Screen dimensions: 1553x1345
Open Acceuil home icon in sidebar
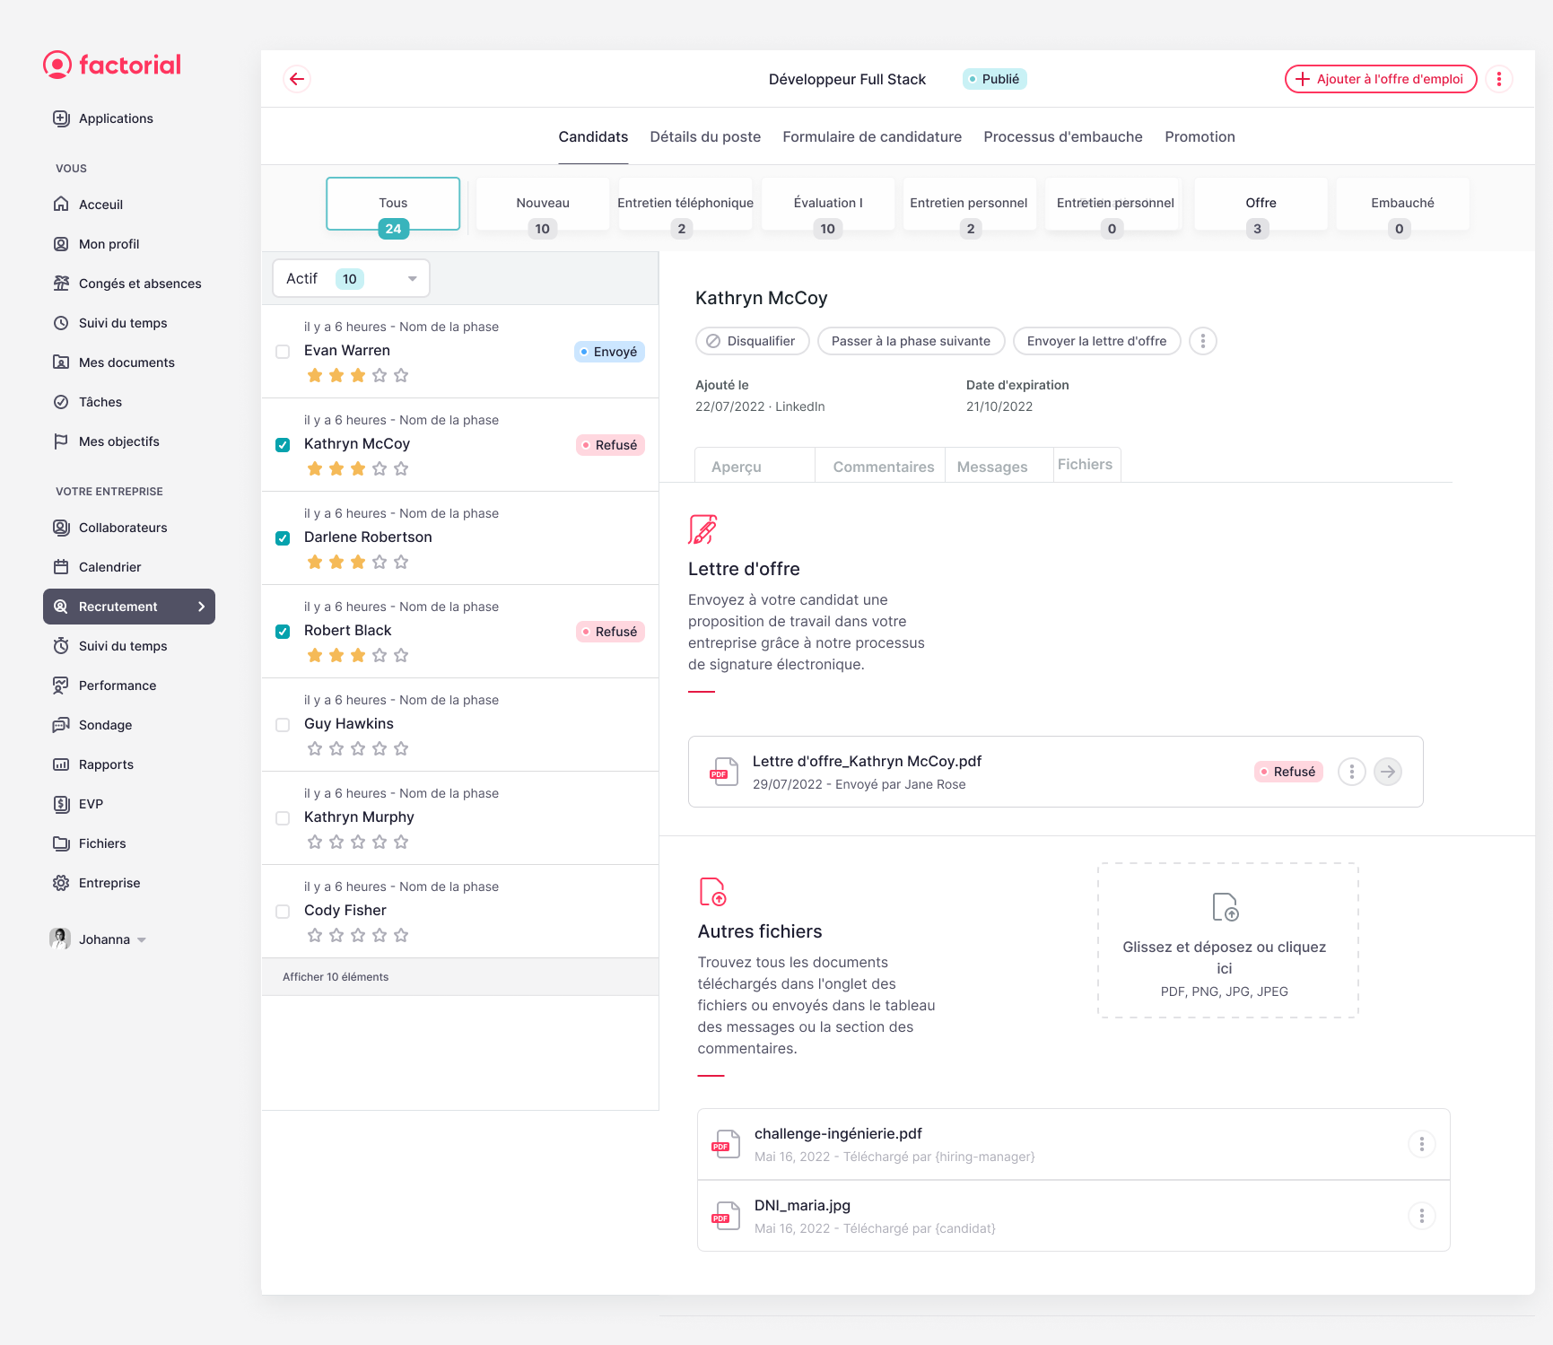pyautogui.click(x=61, y=205)
